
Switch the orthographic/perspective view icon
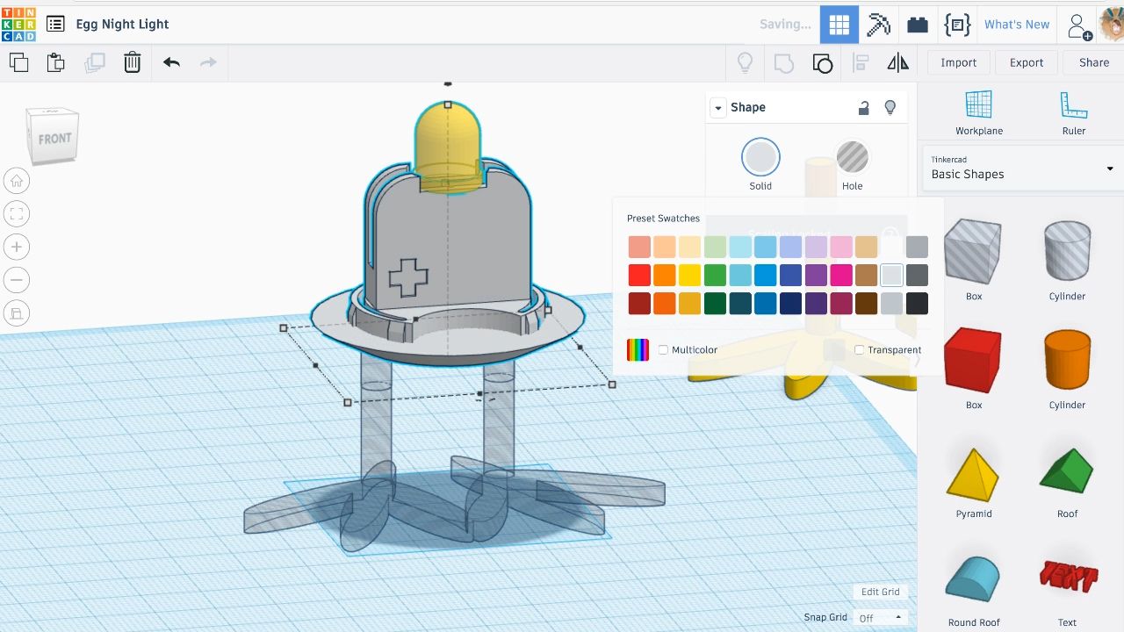click(x=17, y=312)
